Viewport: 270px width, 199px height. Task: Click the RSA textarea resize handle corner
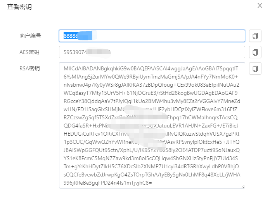243,186
